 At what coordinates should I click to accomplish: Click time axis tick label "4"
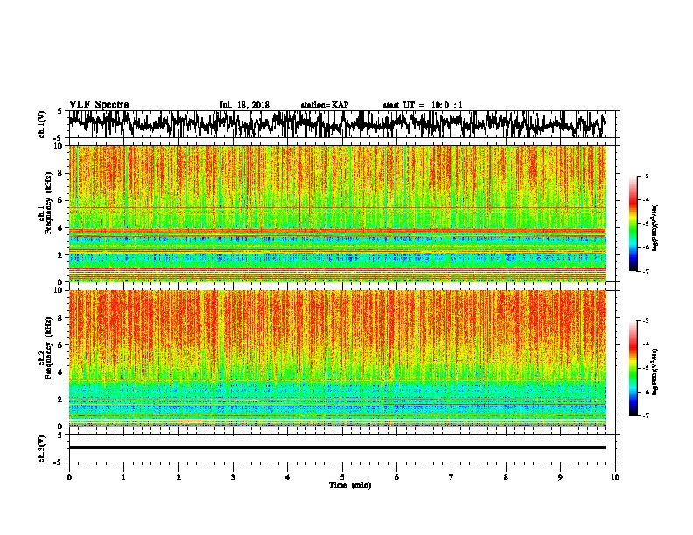(x=288, y=477)
